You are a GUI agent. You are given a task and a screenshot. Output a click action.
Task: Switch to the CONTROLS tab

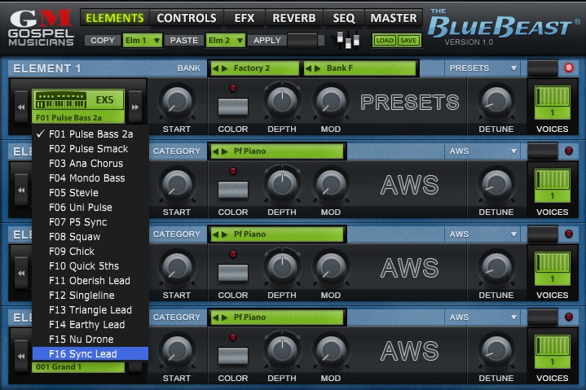tap(187, 18)
